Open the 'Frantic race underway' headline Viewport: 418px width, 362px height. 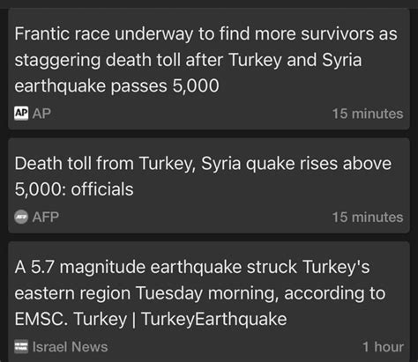[205, 60]
